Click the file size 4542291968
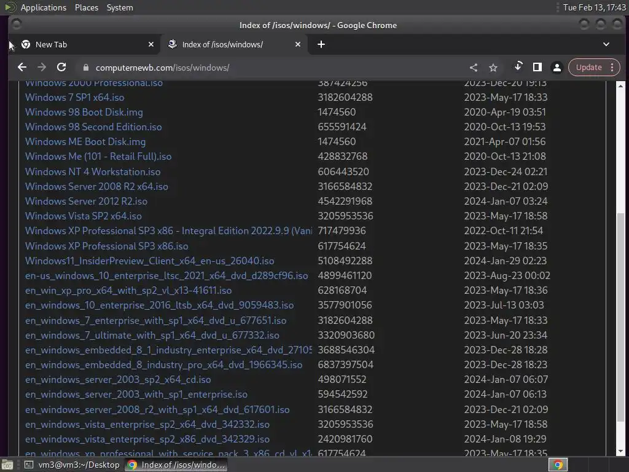629x472 pixels. coord(345,201)
